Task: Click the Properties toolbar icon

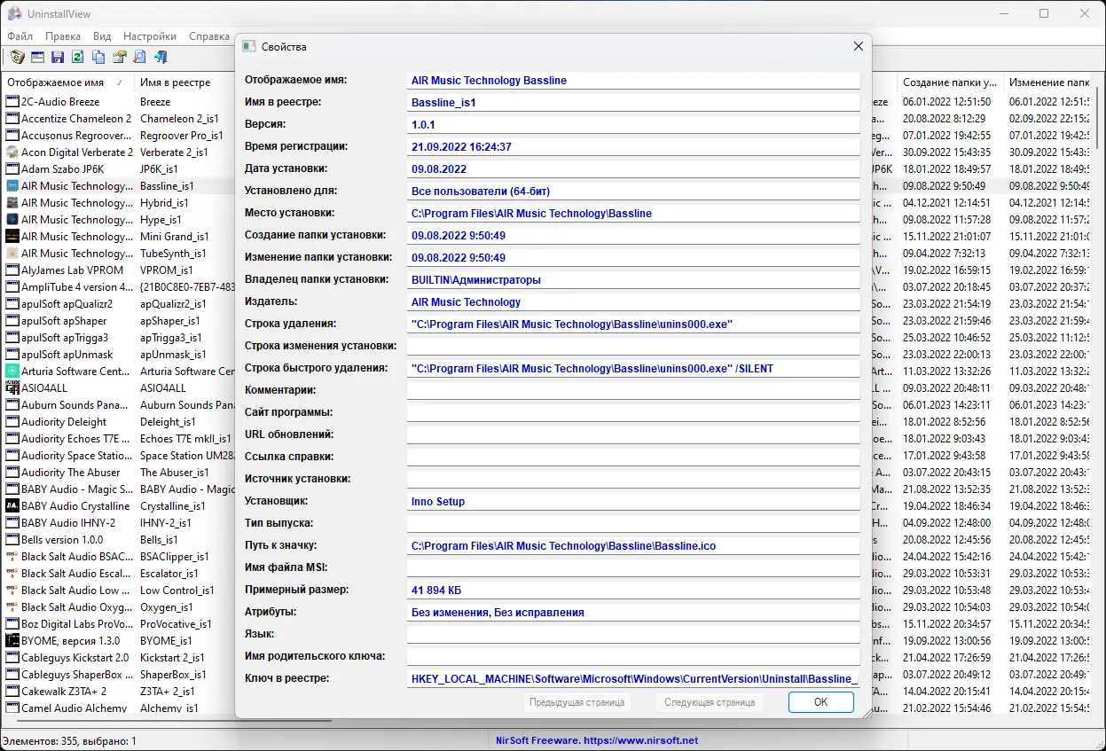Action: click(119, 58)
